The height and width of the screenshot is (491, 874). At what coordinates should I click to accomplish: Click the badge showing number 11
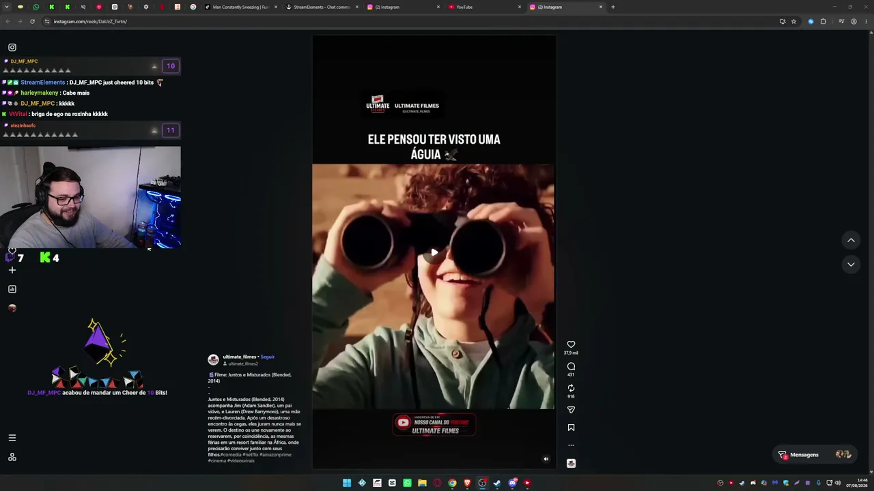(171, 130)
